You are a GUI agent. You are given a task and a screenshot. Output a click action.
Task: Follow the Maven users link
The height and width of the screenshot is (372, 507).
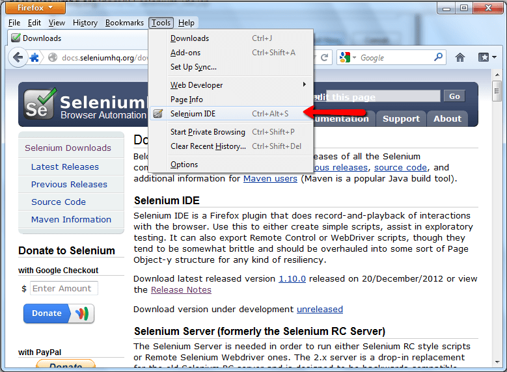tap(270, 179)
